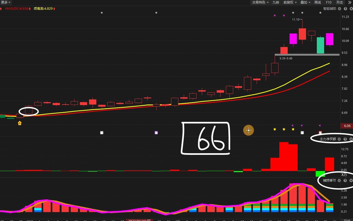This screenshot has width=353, height=221.
Task: Close the 智能辅助 indicator overlay
Action: 351,9
